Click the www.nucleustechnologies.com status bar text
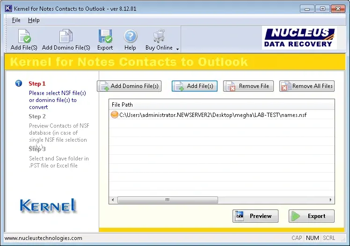 (44, 238)
